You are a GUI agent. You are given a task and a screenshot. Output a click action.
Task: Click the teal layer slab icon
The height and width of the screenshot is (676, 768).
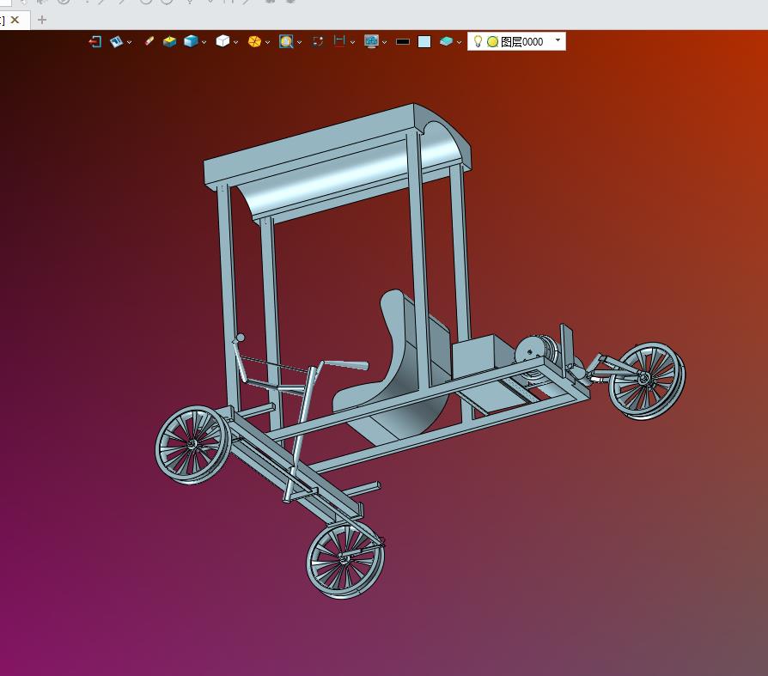[x=446, y=41]
